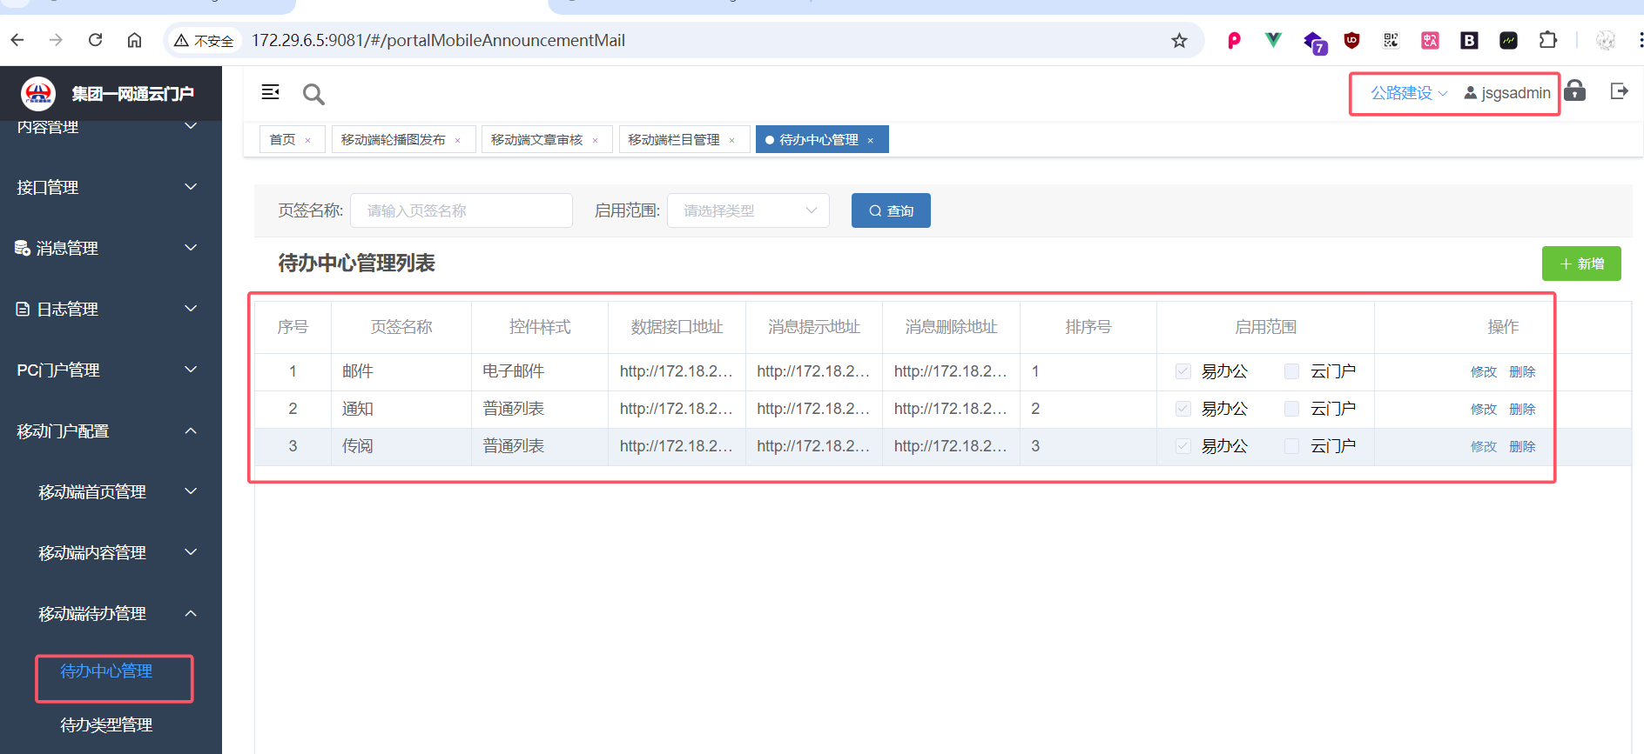1644x754 pixels.
Task: Click 删除 for the 通知 row
Action: coord(1522,409)
